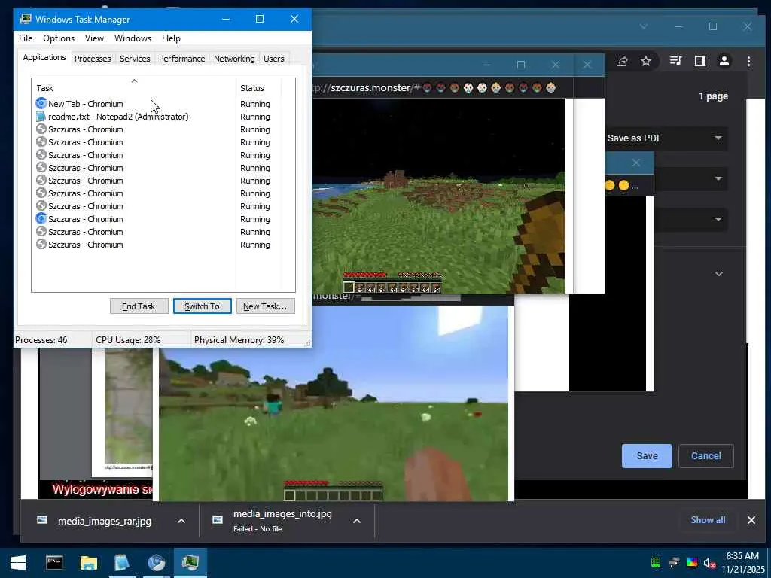Click Save in the print dialog

click(x=647, y=456)
